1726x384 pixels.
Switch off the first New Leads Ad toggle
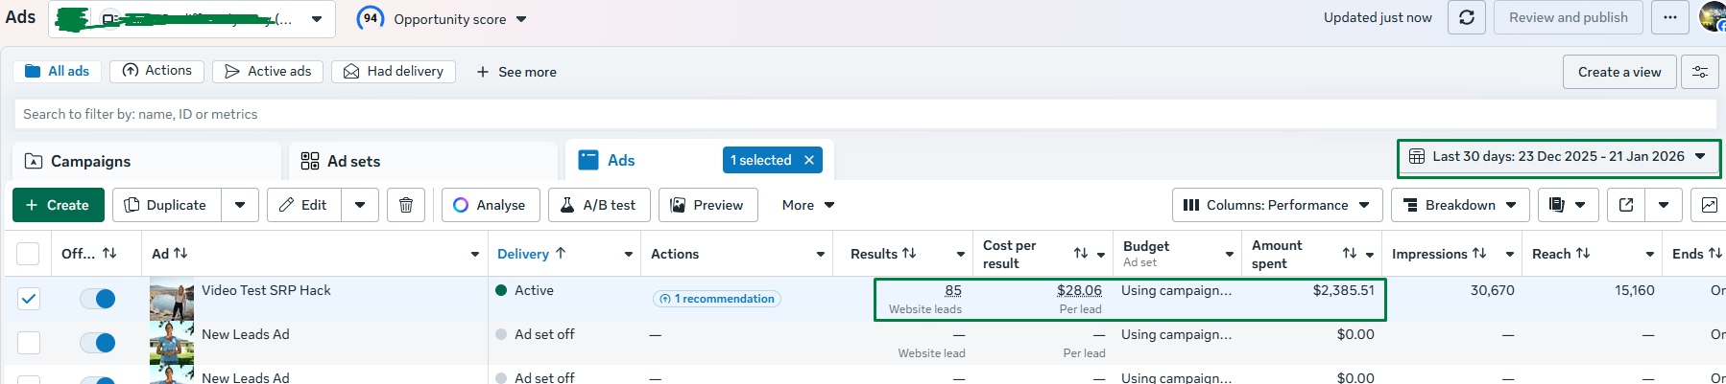pyautogui.click(x=98, y=343)
